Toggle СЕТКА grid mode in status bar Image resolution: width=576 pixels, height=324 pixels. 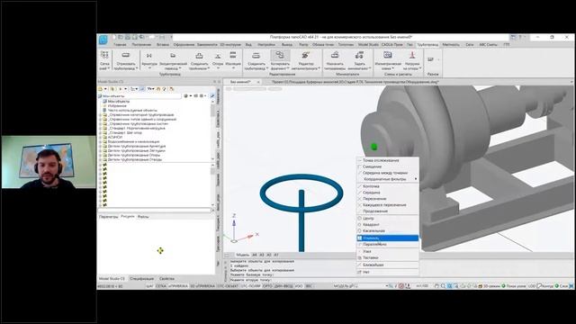pyautogui.click(x=161, y=286)
